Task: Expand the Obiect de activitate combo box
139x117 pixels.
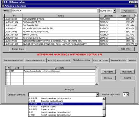Action: pyautogui.click(x=97, y=95)
